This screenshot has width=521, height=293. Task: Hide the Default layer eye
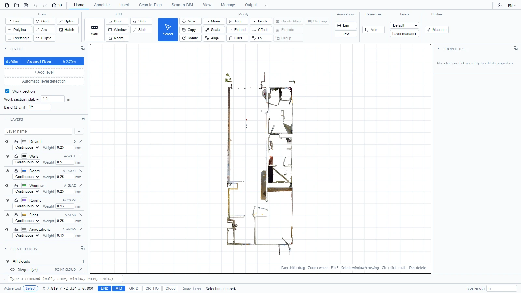[7, 142]
